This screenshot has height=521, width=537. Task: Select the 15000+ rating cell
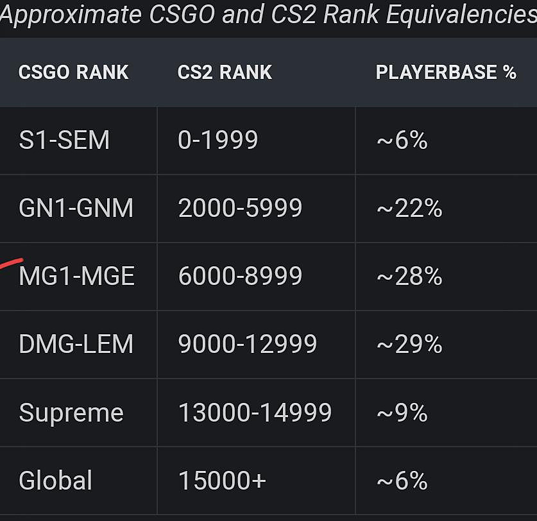222,481
